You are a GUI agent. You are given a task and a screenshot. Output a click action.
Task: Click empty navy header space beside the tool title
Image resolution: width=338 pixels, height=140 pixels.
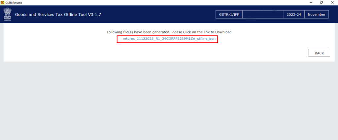click(x=157, y=14)
